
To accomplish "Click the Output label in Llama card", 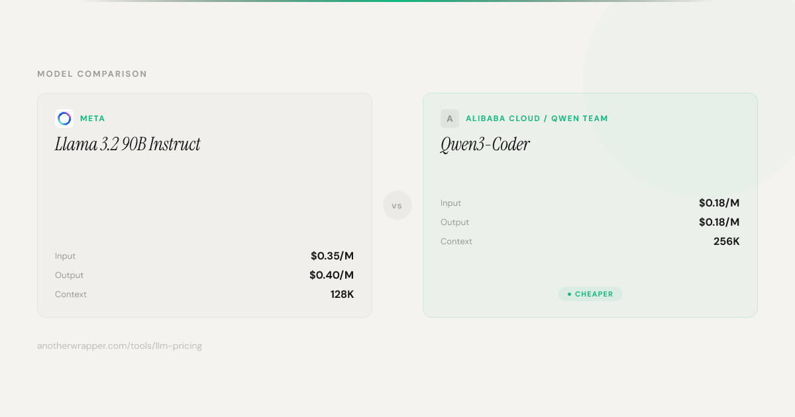I will pyautogui.click(x=69, y=275).
